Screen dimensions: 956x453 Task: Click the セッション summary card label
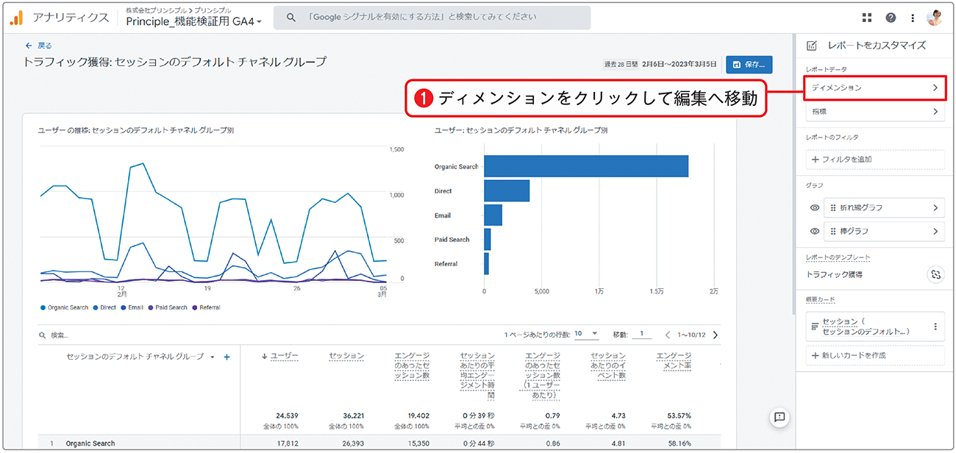click(x=865, y=327)
